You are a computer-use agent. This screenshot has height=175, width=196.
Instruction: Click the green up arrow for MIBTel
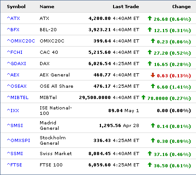pos(143,97)
